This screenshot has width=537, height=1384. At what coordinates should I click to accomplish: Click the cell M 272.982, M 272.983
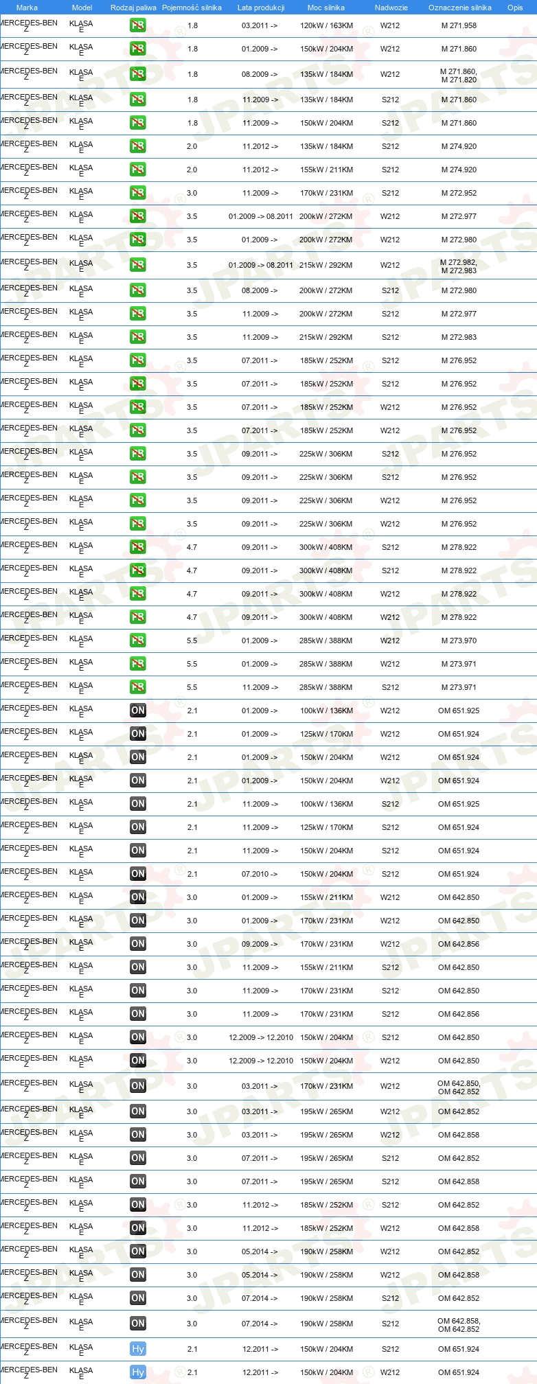(459, 266)
